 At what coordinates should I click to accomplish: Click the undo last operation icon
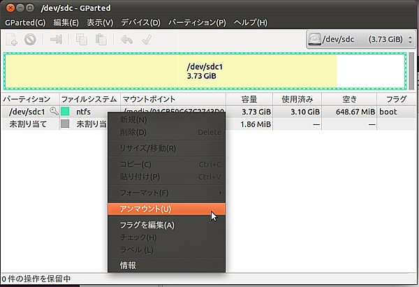126,40
